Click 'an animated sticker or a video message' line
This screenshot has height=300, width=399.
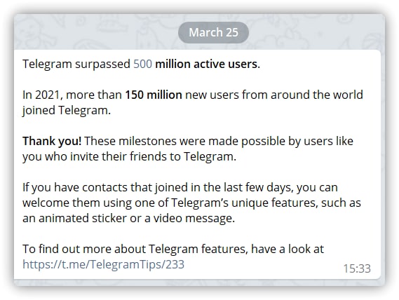point(128,218)
